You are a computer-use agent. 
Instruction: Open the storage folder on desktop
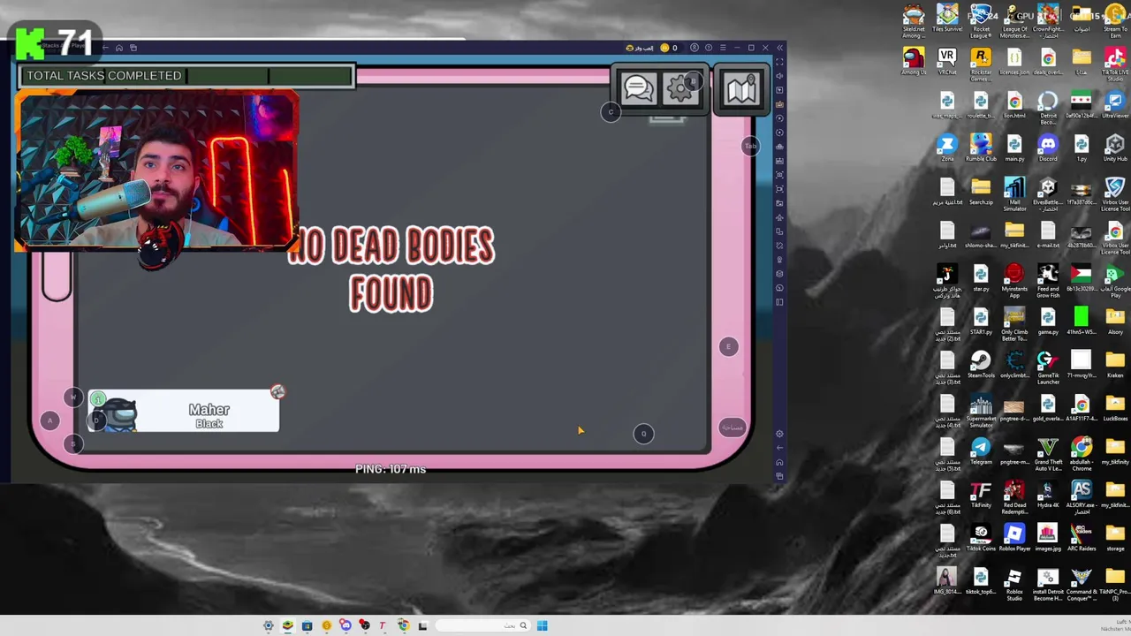point(1115,538)
